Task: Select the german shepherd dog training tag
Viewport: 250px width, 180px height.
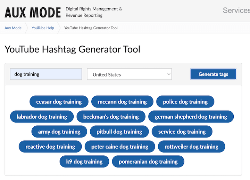Action: pyautogui.click(x=191, y=117)
